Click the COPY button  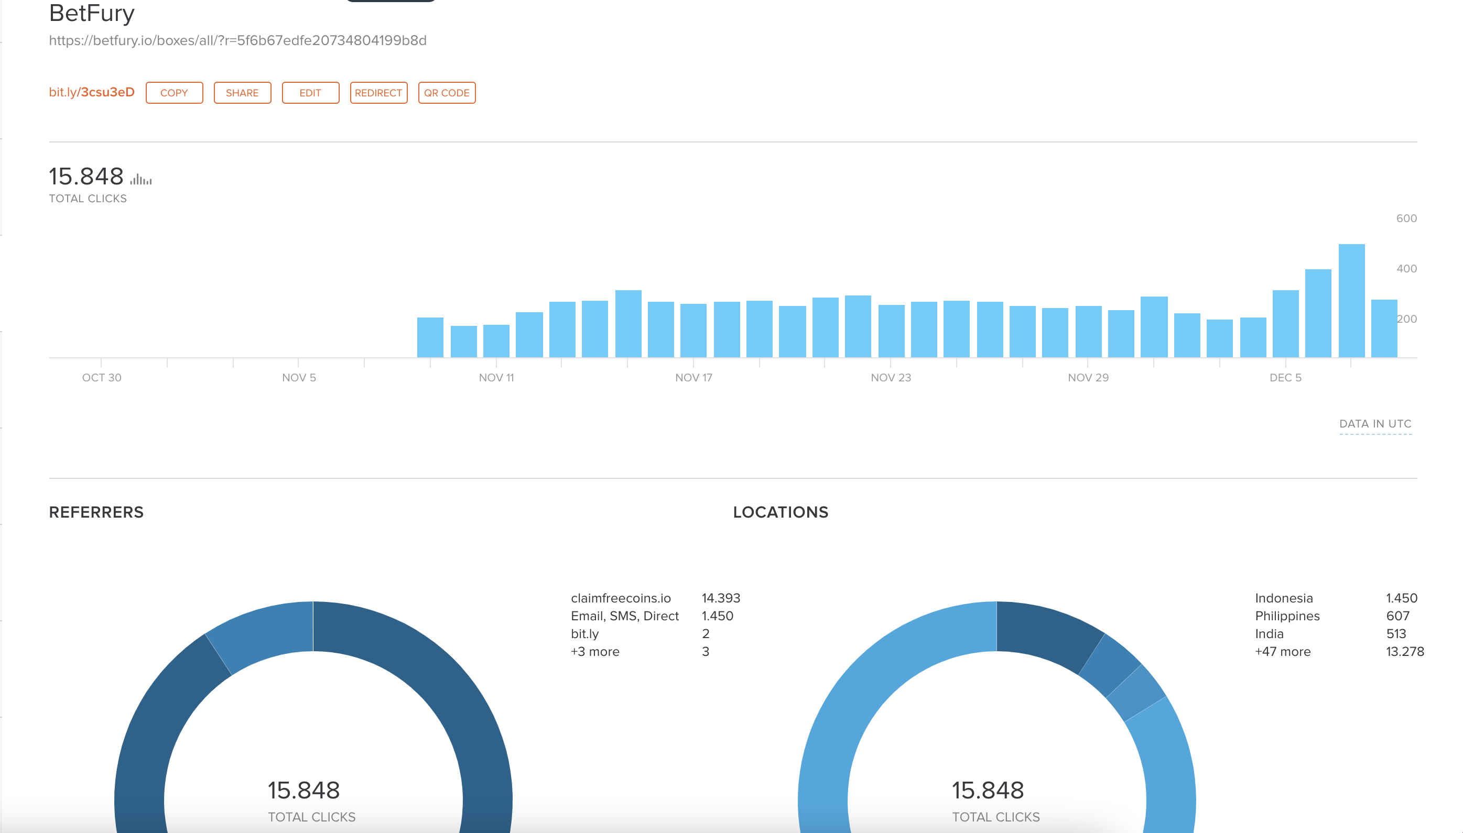pos(174,93)
